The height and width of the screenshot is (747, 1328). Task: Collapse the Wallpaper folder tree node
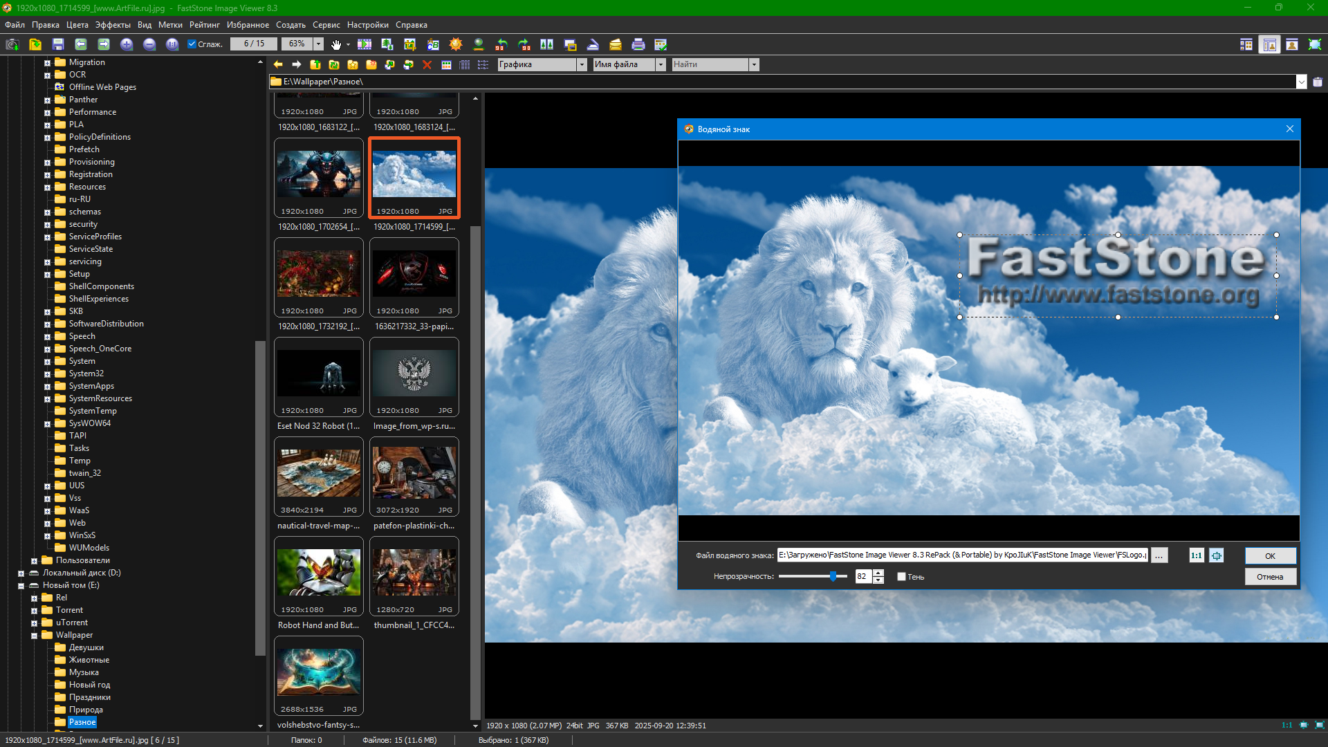34,636
